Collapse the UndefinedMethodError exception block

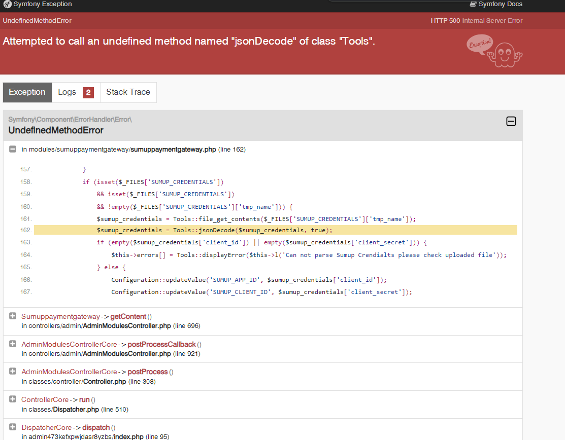click(x=511, y=121)
